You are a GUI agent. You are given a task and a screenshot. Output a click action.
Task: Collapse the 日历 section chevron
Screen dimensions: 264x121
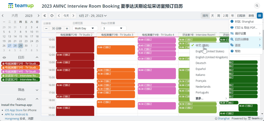[37, 57]
